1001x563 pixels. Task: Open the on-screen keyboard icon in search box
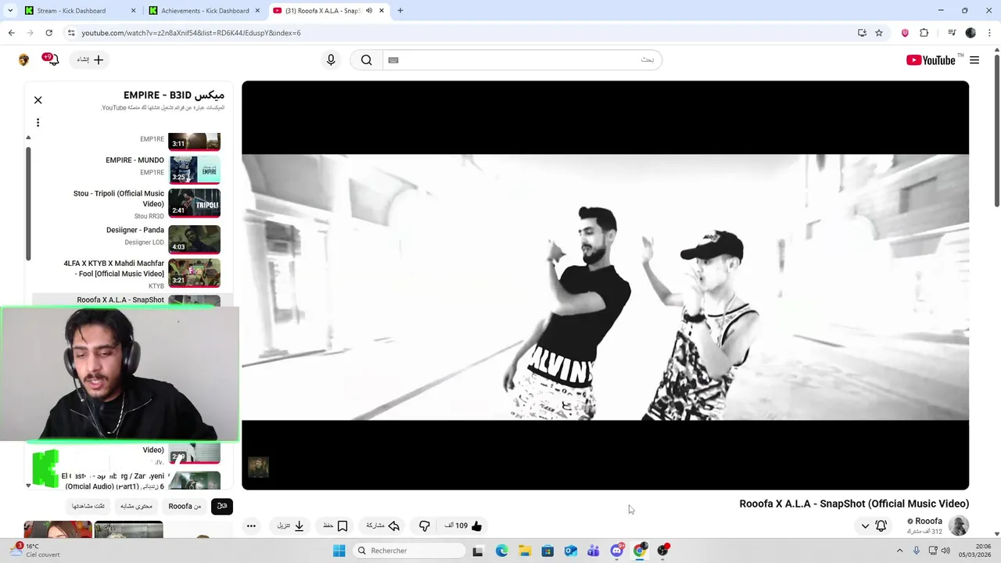pos(393,60)
